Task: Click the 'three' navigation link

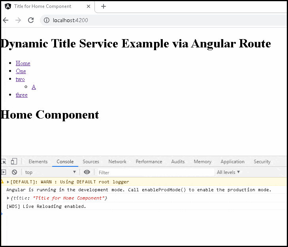Action: 22,95
